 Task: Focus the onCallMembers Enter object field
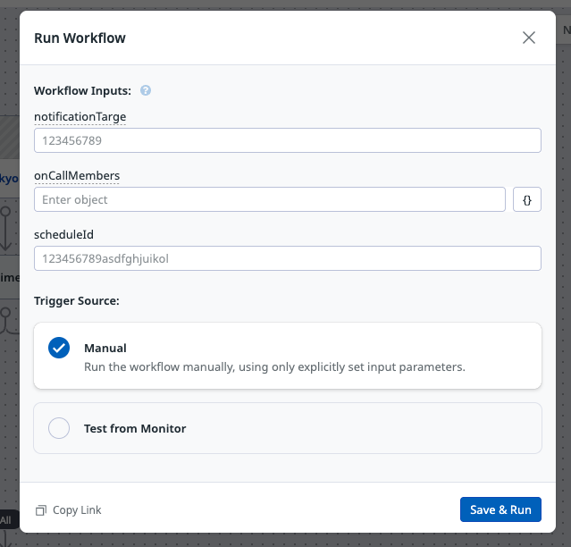pos(270,199)
